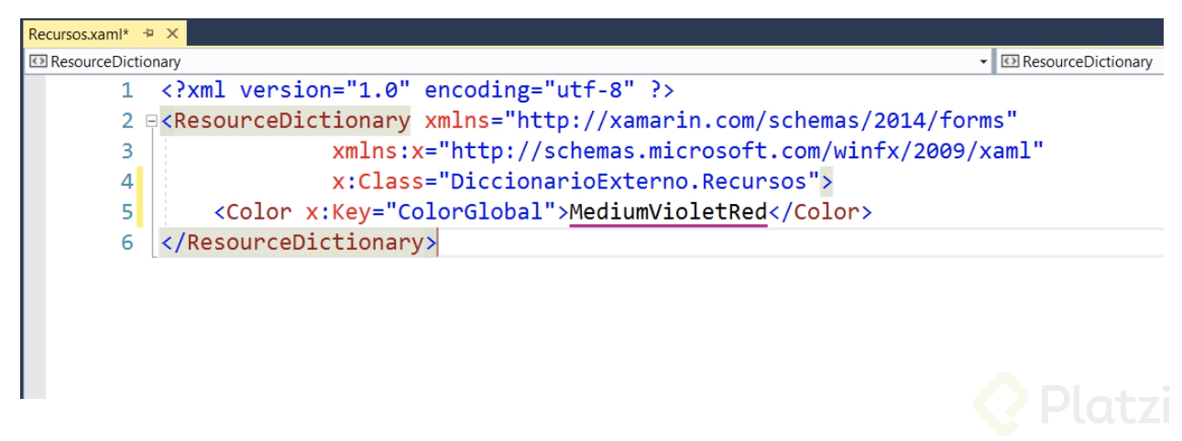Open the left ResourceDictionary navigation dropdown

tap(508, 61)
